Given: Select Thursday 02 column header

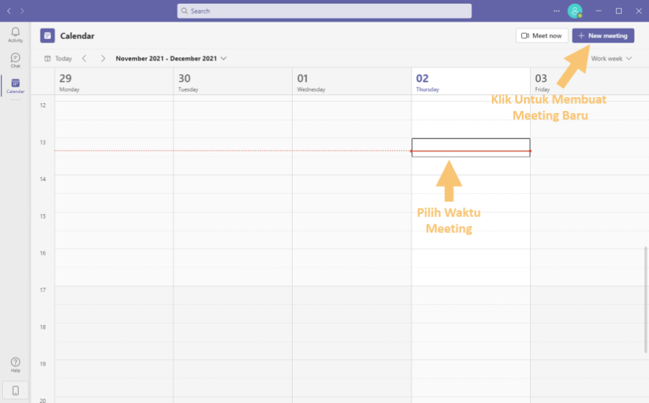Looking at the screenshot, I should click(471, 81).
